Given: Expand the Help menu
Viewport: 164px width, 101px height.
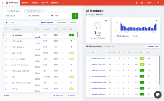Looking at the screenshot, I should 149,3.
